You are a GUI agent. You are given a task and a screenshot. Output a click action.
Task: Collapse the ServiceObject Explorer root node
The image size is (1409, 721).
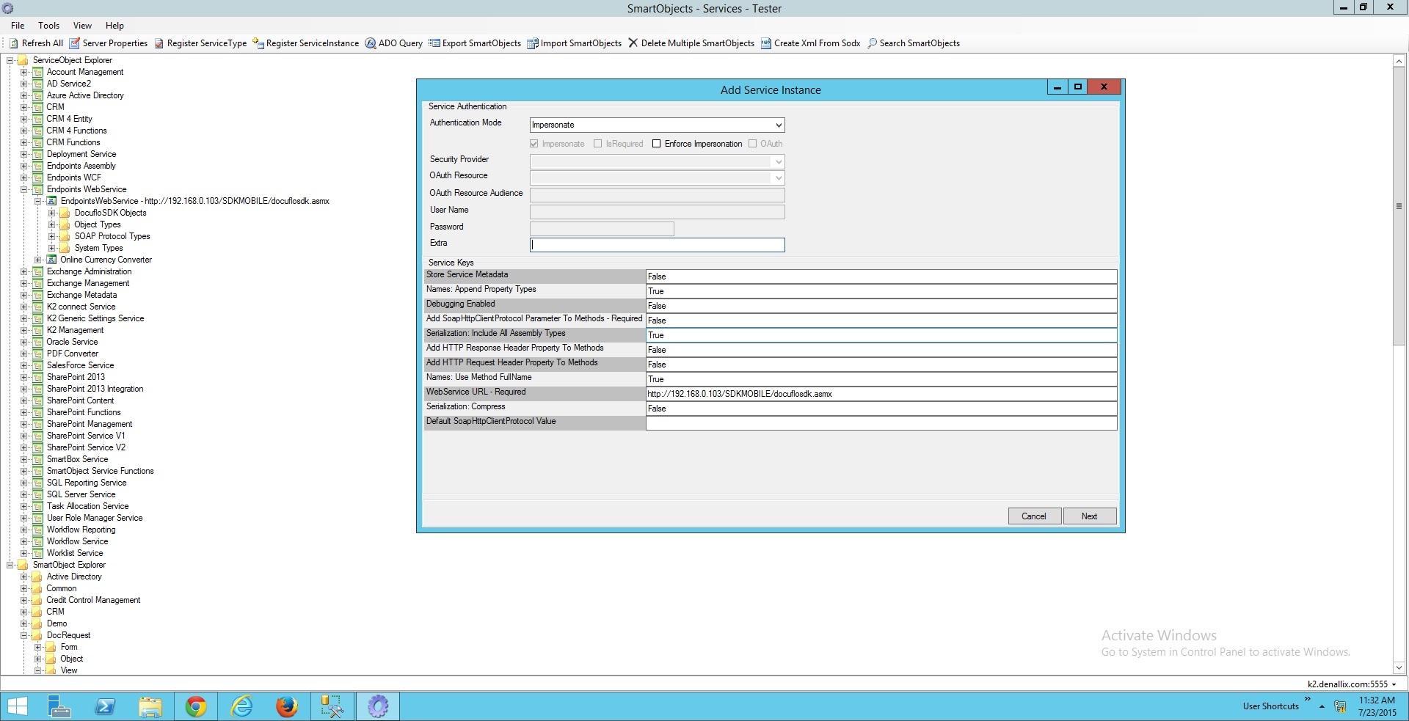tap(10, 60)
